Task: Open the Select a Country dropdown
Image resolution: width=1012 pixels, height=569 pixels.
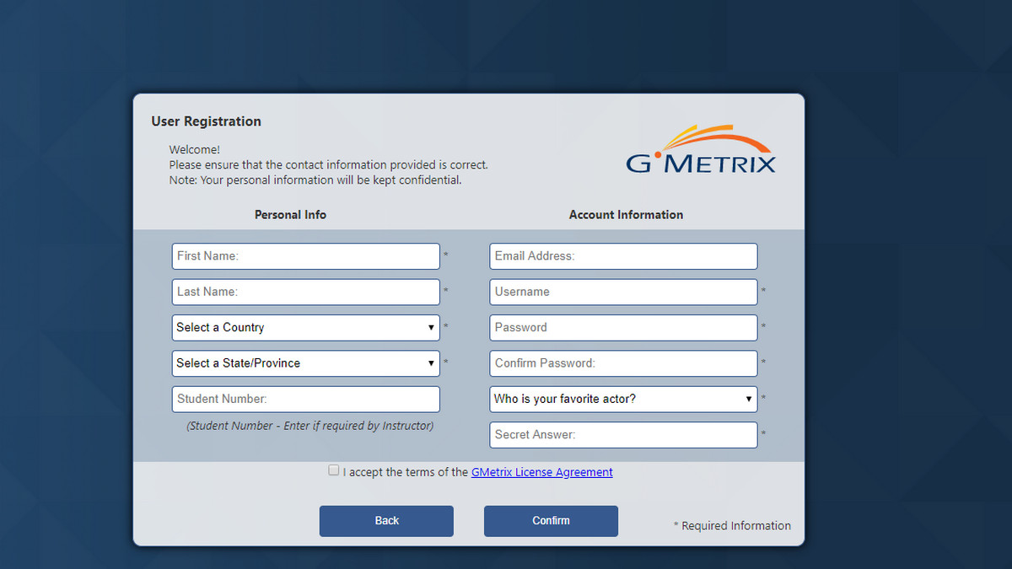Action: 306,328
